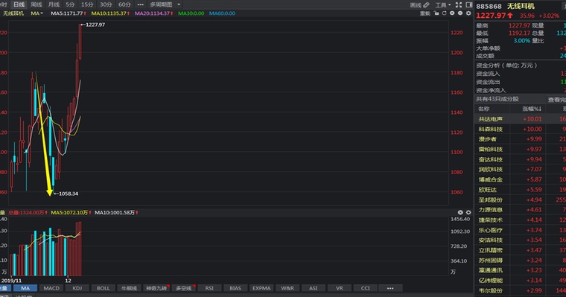Click the 名称 column header

pyautogui.click(x=483, y=109)
